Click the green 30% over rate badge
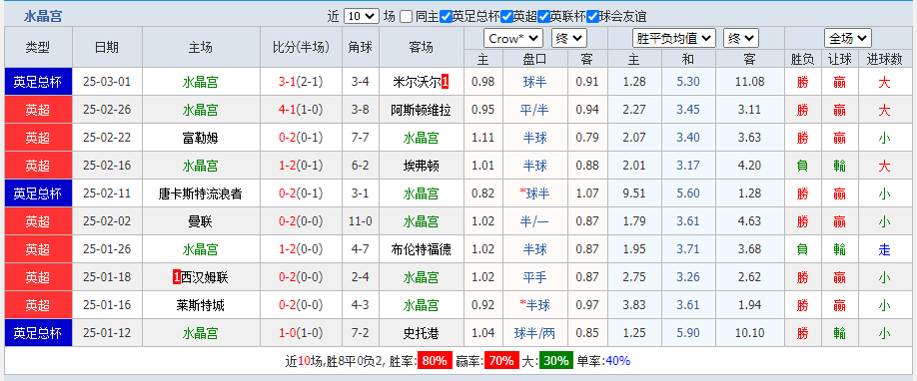This screenshot has width=917, height=381. point(556,360)
